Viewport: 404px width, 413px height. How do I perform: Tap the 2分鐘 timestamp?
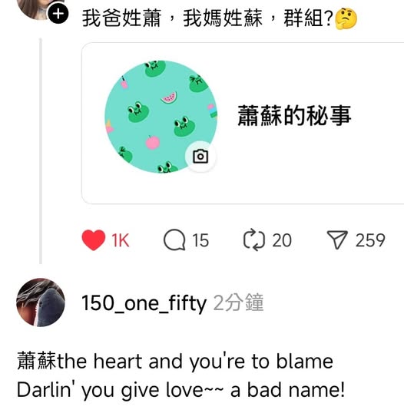[238, 302]
